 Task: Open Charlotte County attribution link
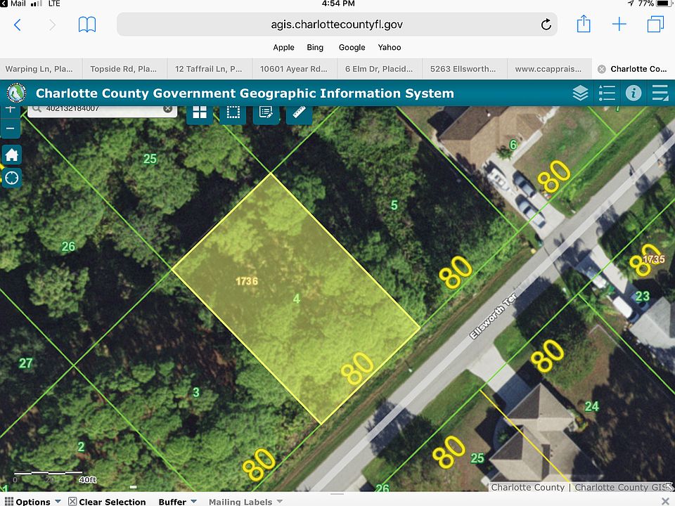click(527, 487)
